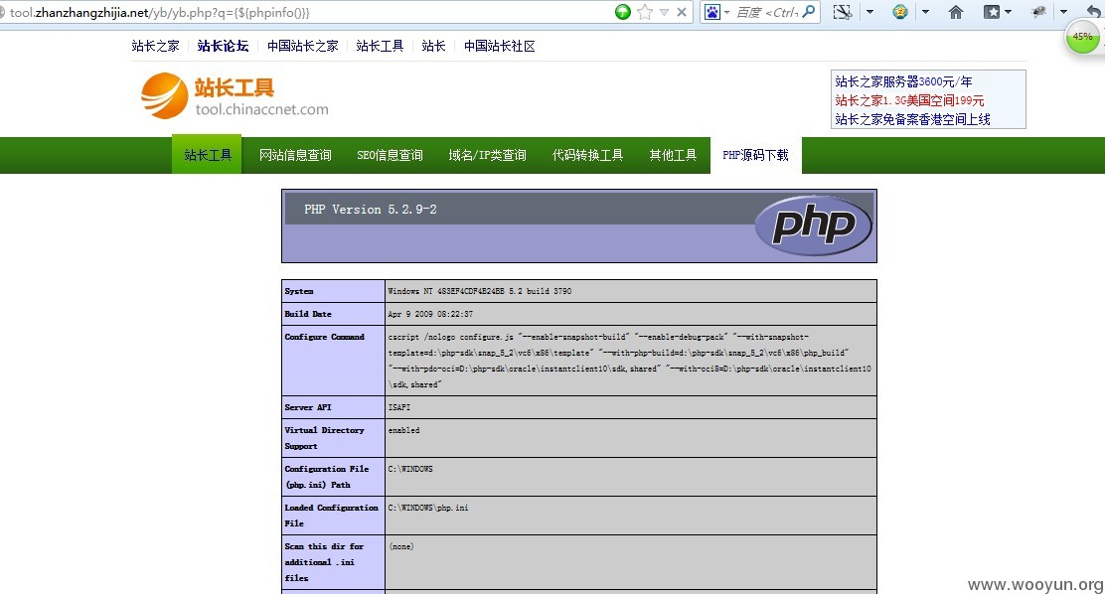This screenshot has width=1105, height=594.
Task: Click the 站长工具 orange logo
Action: (x=208, y=95)
